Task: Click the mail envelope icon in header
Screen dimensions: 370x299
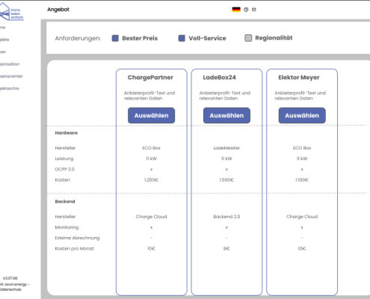Action: click(x=254, y=10)
